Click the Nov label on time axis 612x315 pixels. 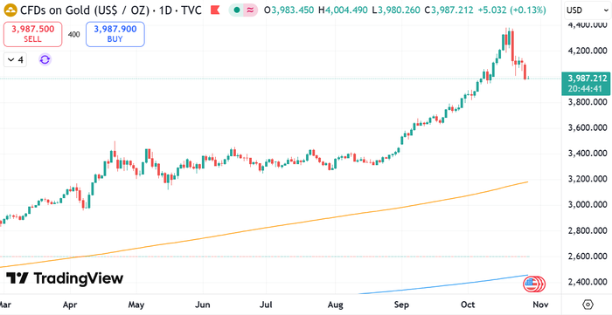tap(540, 305)
